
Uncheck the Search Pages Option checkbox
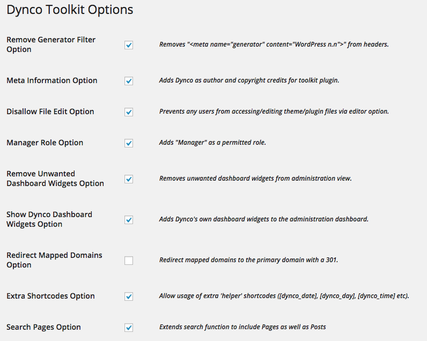click(129, 328)
